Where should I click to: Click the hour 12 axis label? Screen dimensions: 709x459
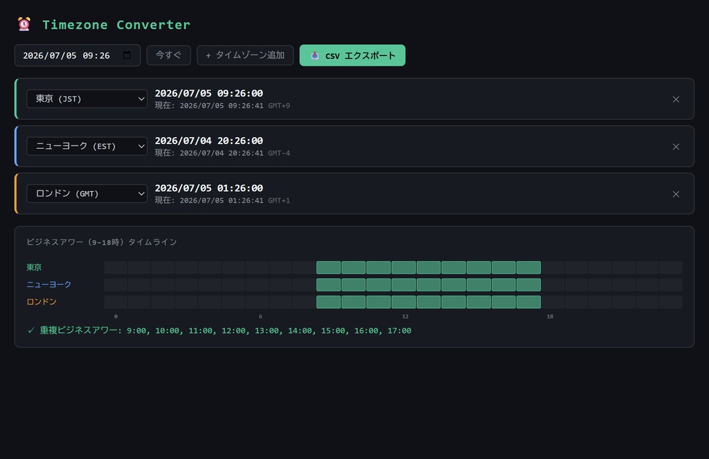click(x=405, y=316)
